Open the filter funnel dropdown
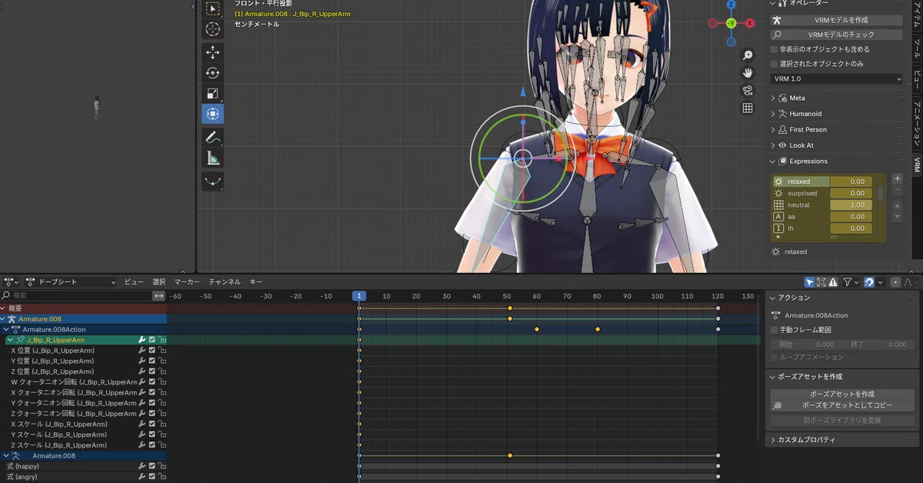Image resolution: width=923 pixels, height=483 pixels. (x=850, y=282)
